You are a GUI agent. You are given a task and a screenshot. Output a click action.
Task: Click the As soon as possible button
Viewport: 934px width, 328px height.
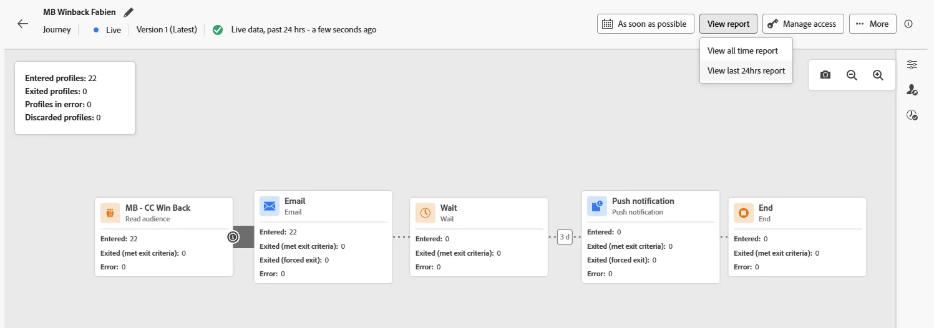point(645,24)
